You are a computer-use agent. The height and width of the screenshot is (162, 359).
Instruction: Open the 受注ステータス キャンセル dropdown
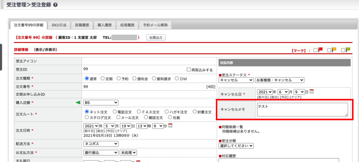[x=236, y=80]
